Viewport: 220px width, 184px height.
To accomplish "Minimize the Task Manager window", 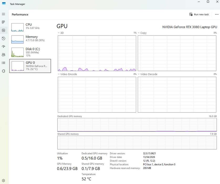I will pyautogui.click(x=199, y=2).
